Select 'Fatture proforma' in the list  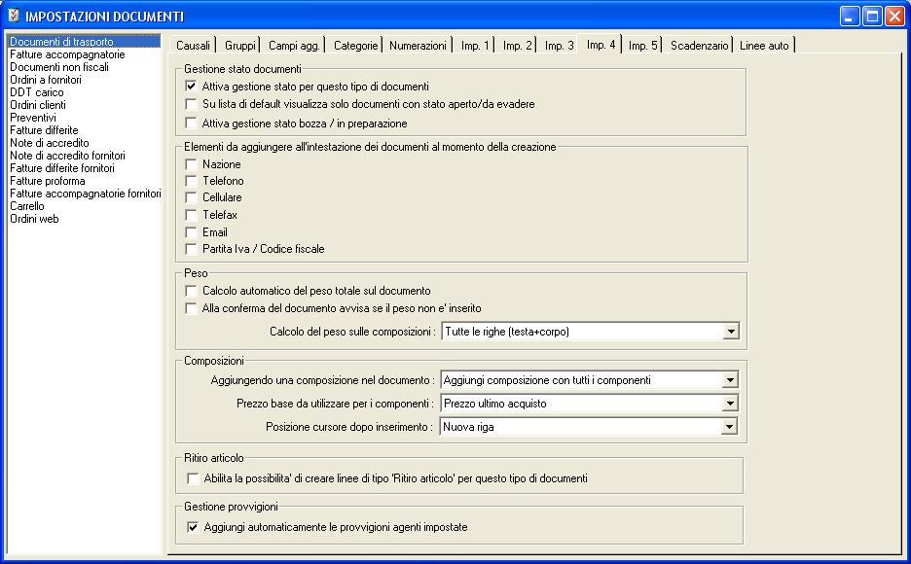[85, 181]
